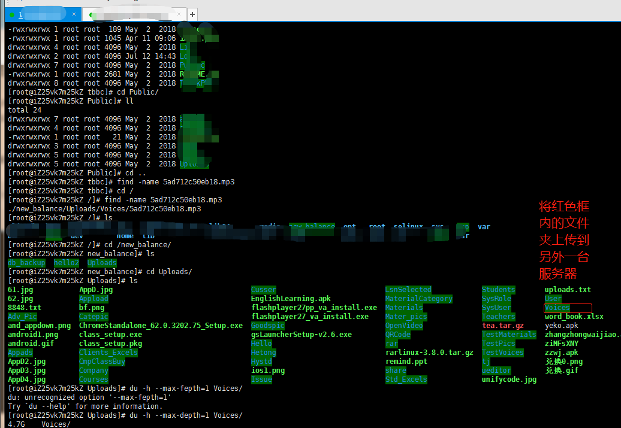Select the EnglishLearning.apk file name
Viewport: 621px width, 428px height.
click(x=291, y=299)
